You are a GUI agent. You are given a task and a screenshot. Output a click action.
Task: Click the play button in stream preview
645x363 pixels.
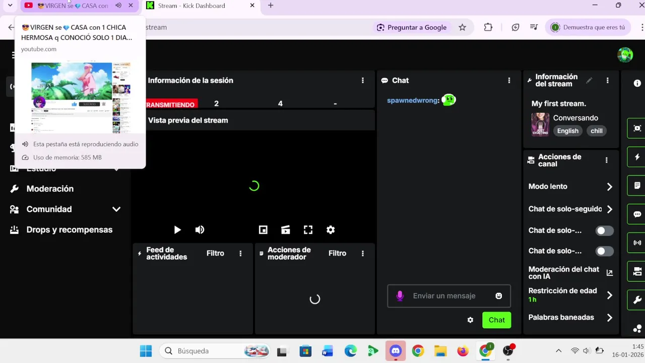click(x=177, y=230)
